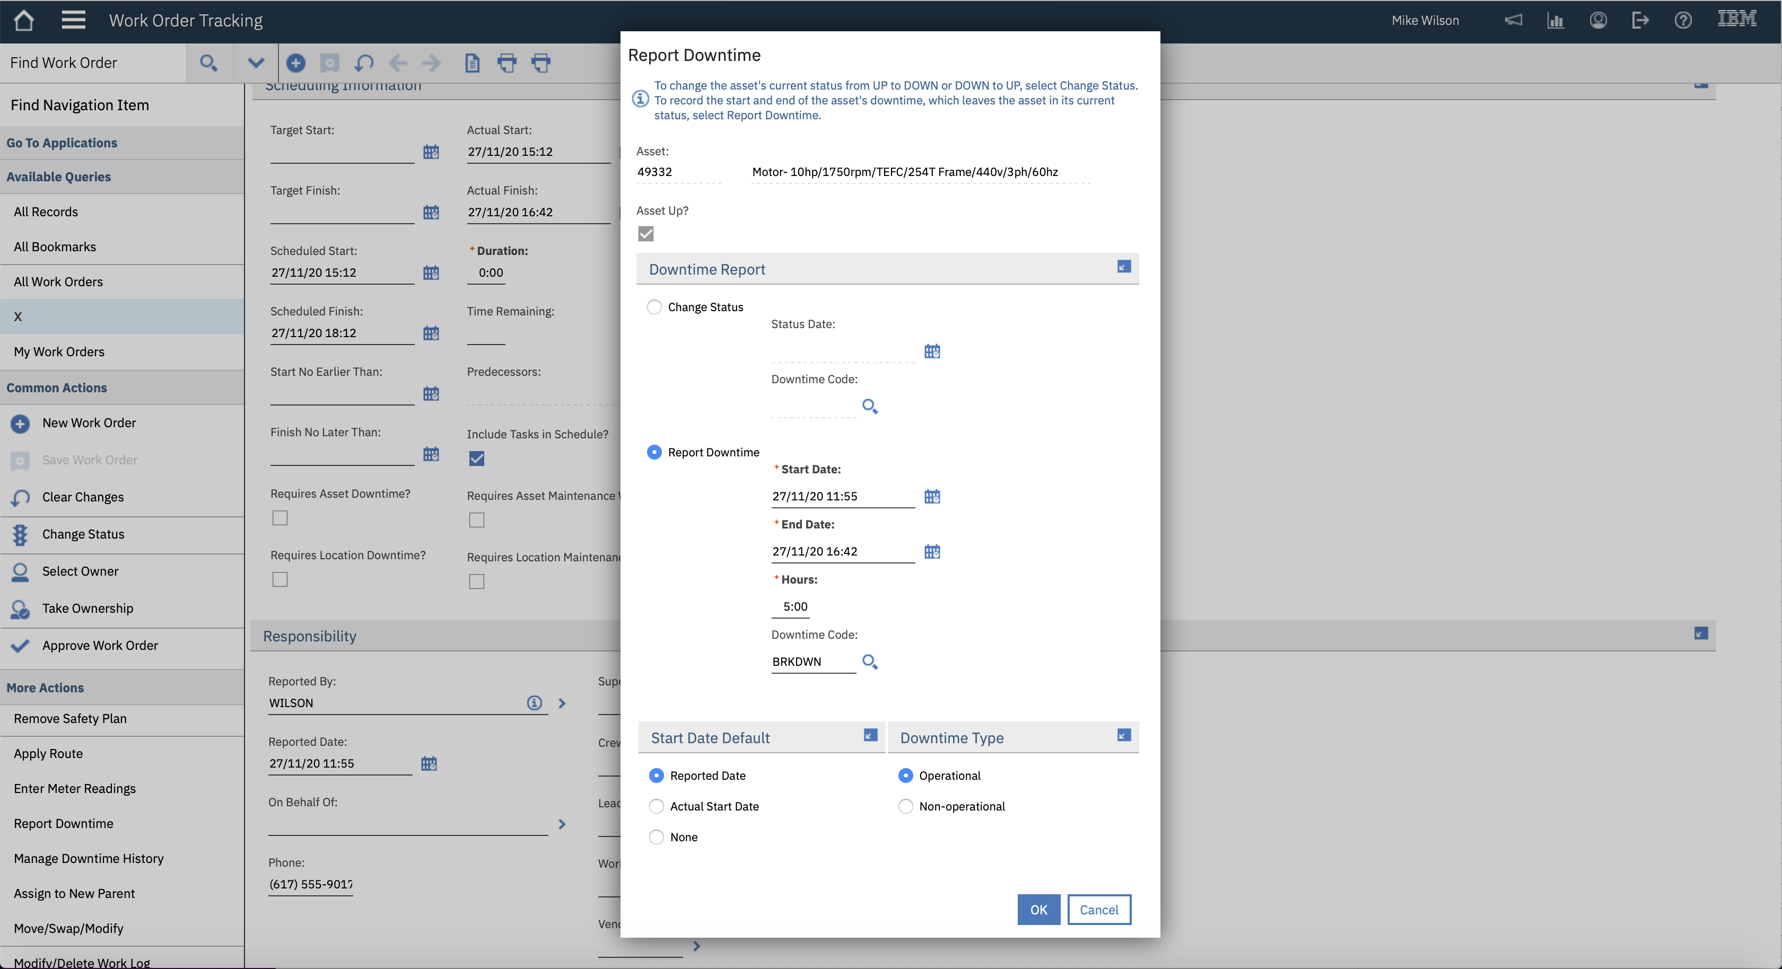
Task: Choose Actual Start Date default option
Action: pyautogui.click(x=656, y=806)
